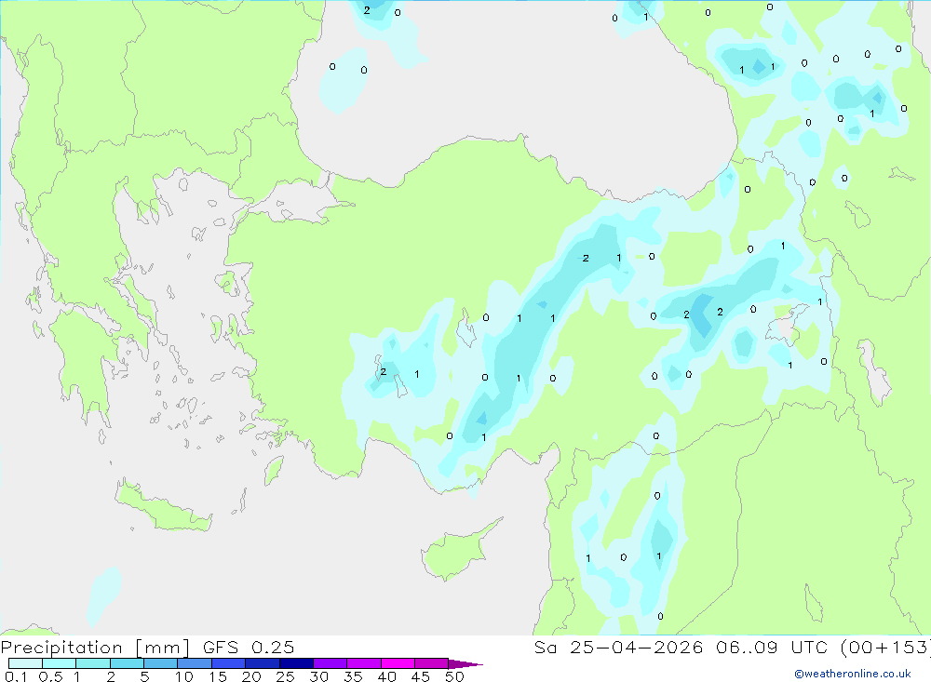Click the '40' legend scale label

[x=386, y=676]
